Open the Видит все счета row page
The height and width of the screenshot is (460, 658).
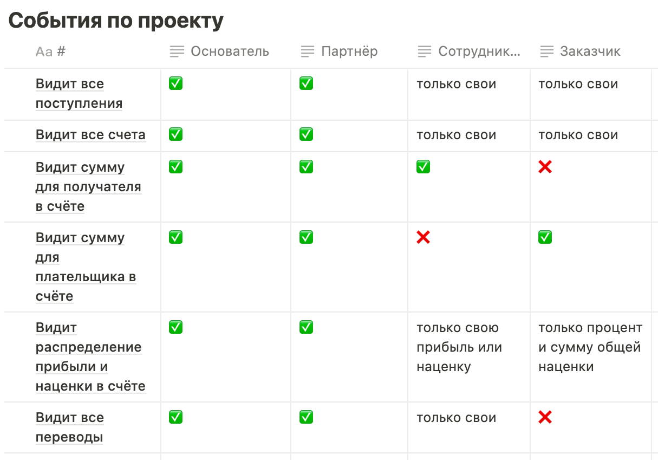pyautogui.click(x=90, y=135)
